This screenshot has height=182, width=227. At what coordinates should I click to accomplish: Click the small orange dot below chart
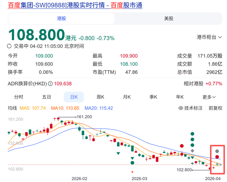point(132,171)
